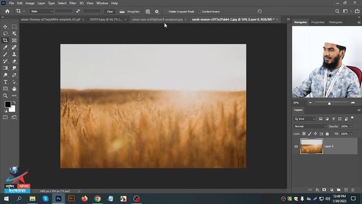Viewport: 362px width, 204px height.
Task: Reset the crop settings
Action: 260,11
